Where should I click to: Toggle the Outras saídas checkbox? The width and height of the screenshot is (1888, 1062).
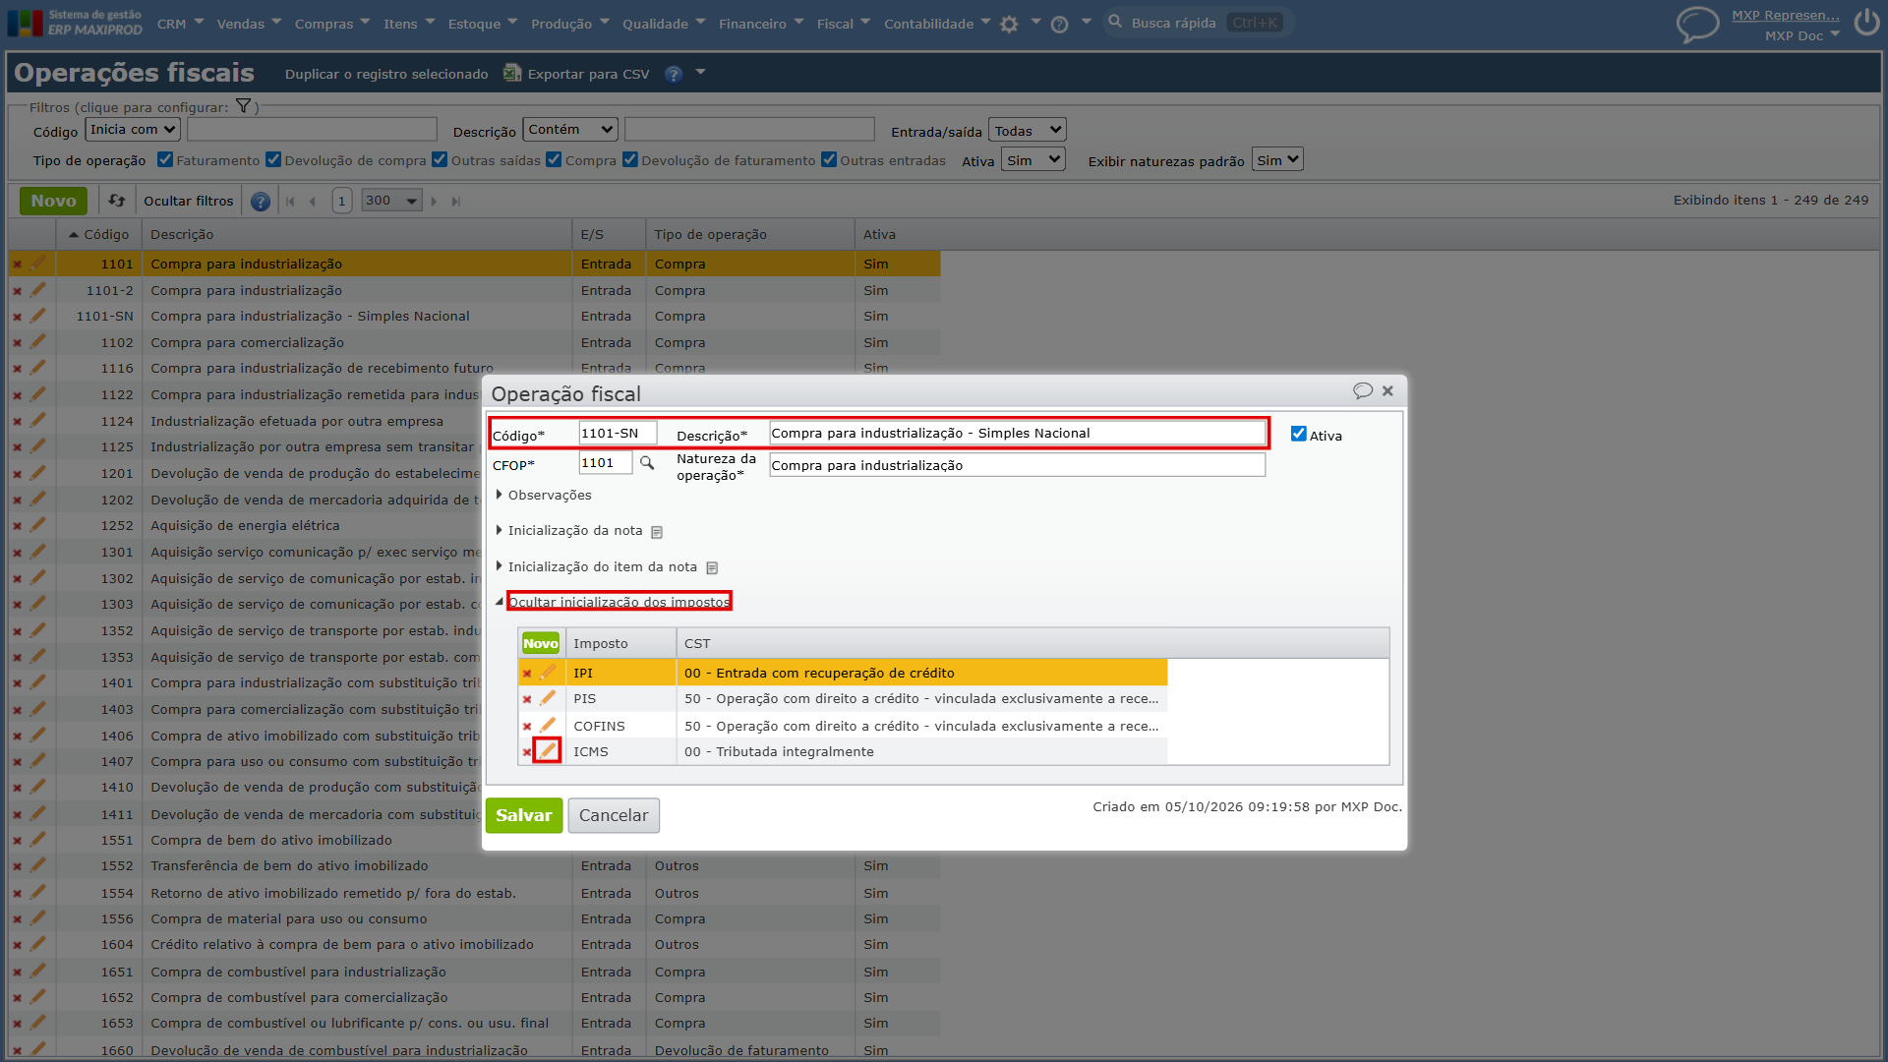[x=440, y=159]
